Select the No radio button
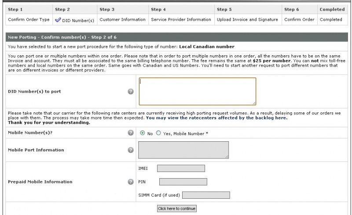Screen dimensions: 352x215 click(x=142, y=133)
